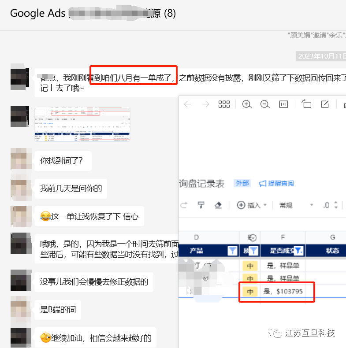
Task: Expand the 常规 number format dropdown
Action: (x=296, y=205)
